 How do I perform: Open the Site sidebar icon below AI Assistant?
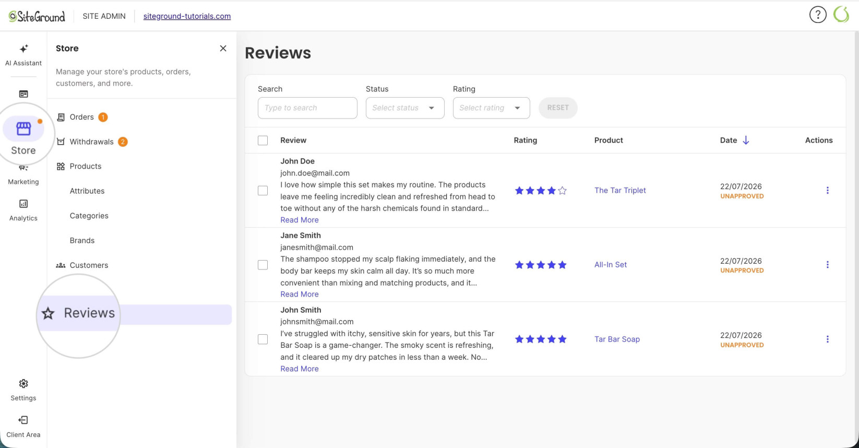(23, 94)
